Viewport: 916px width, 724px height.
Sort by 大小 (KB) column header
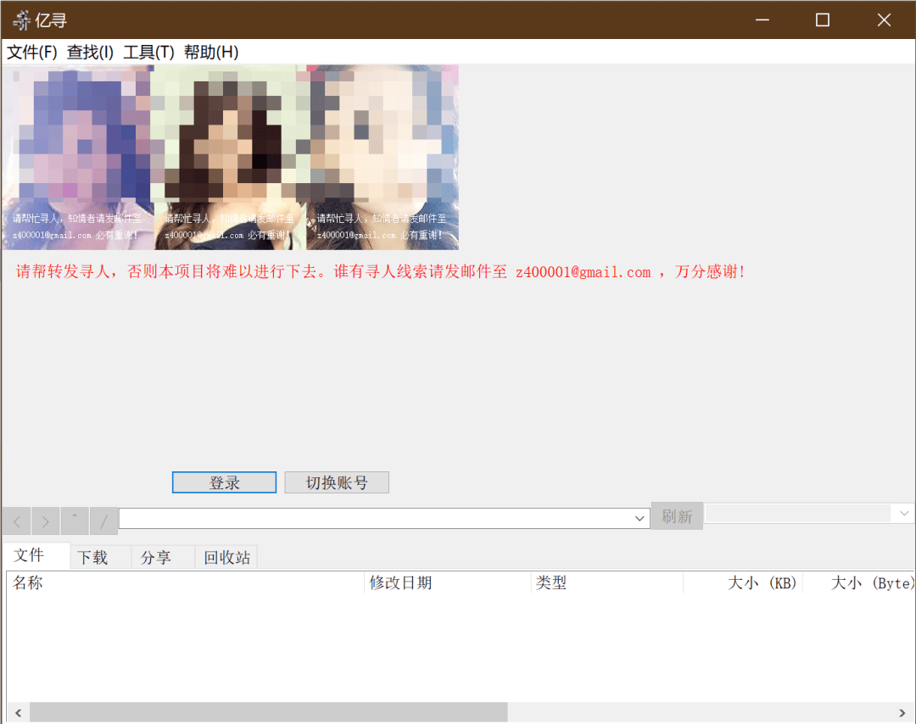(x=743, y=582)
